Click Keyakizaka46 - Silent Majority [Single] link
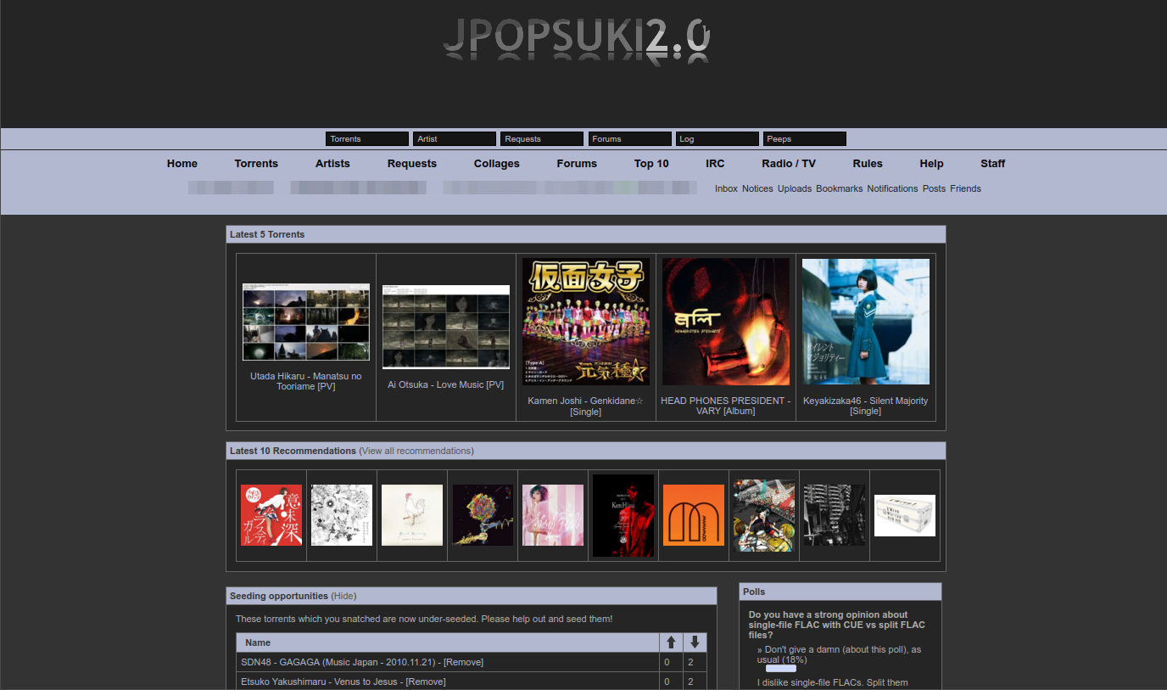Image resolution: width=1167 pixels, height=690 pixels. pyautogui.click(x=866, y=406)
